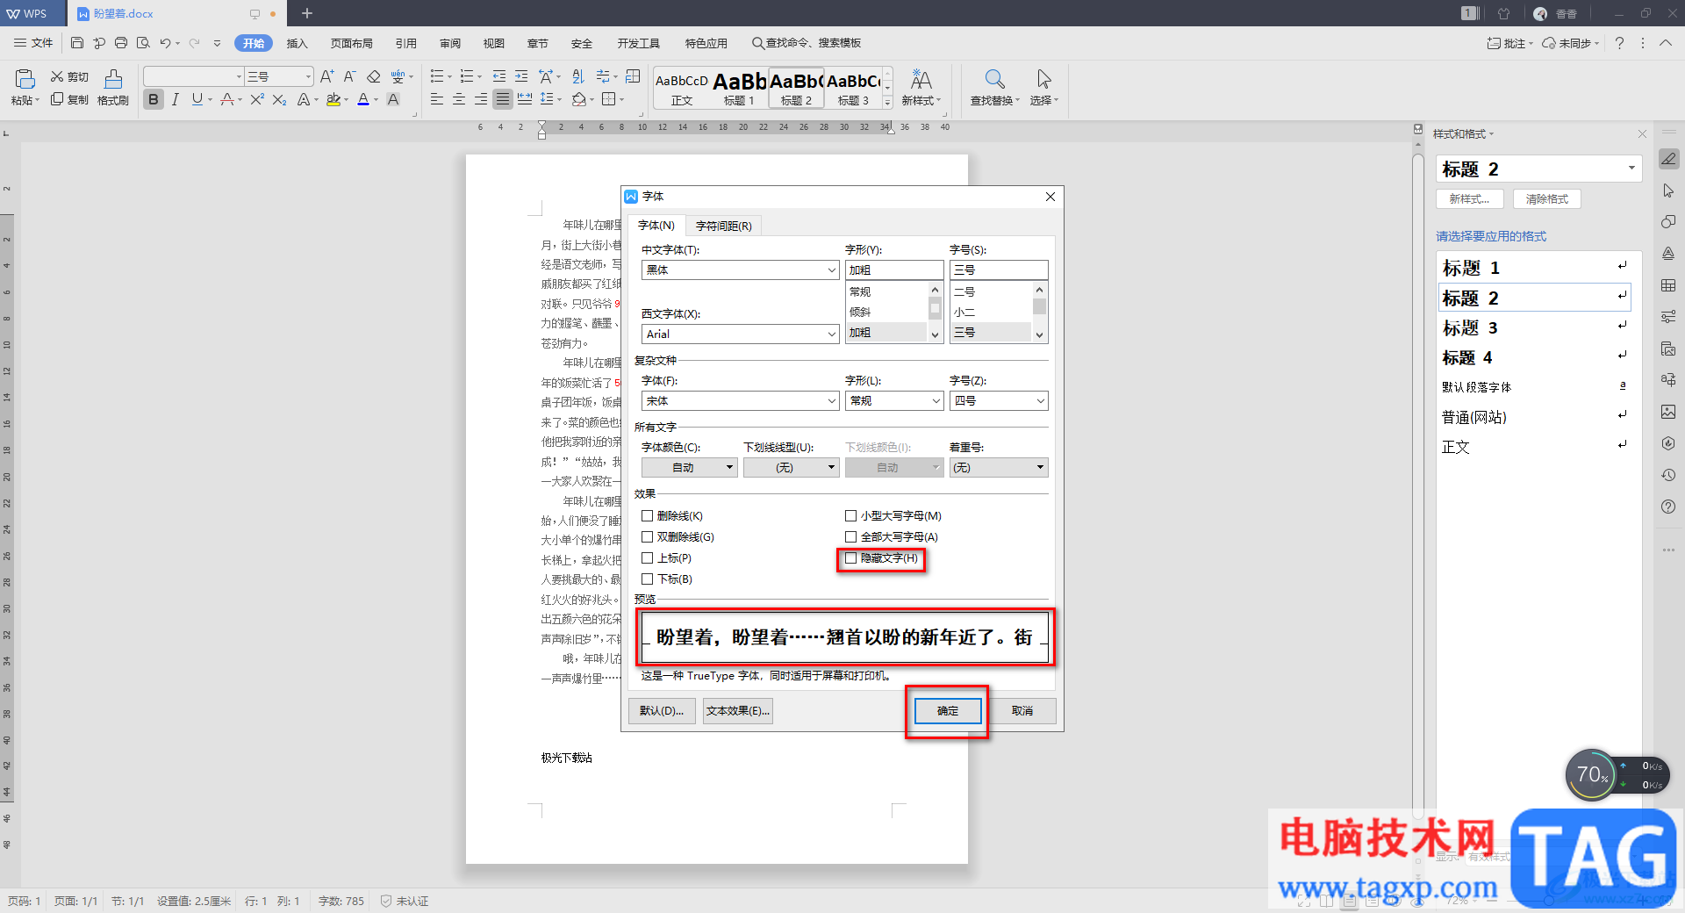Click the superscript X² icon
This screenshot has width=1685, height=913.
(x=257, y=99)
